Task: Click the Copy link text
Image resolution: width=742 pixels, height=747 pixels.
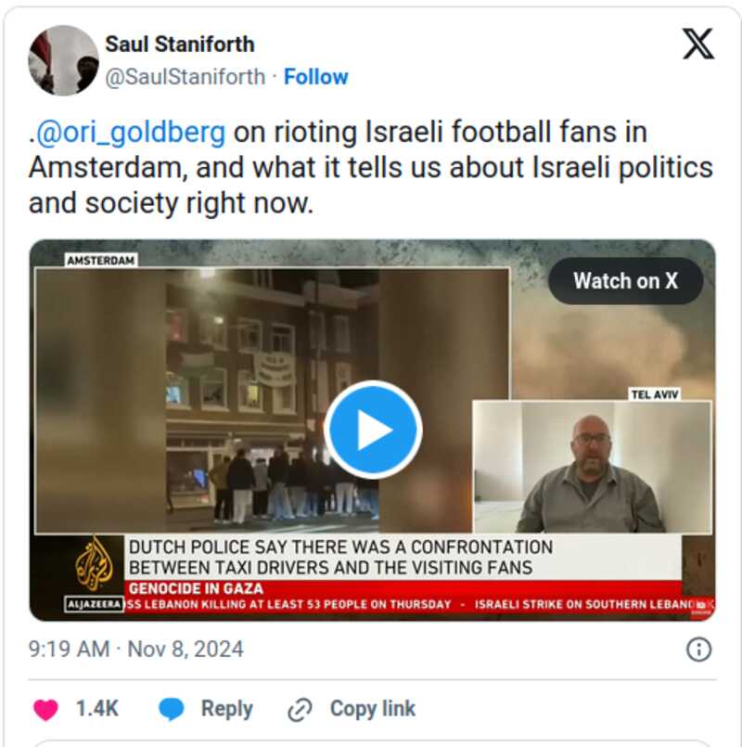Action: coord(373,708)
